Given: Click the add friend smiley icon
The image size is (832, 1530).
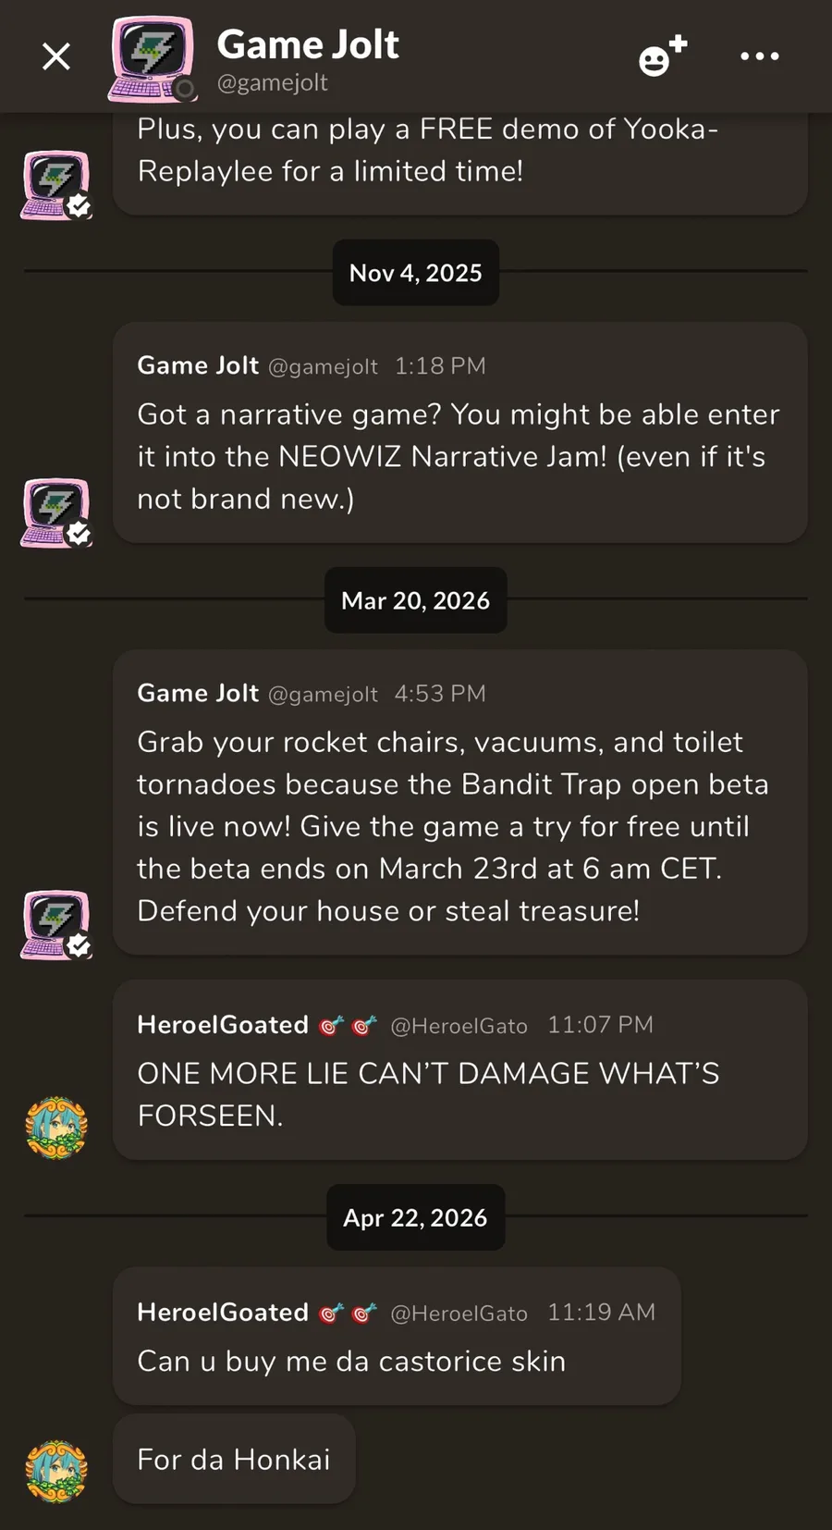Looking at the screenshot, I should point(662,56).
